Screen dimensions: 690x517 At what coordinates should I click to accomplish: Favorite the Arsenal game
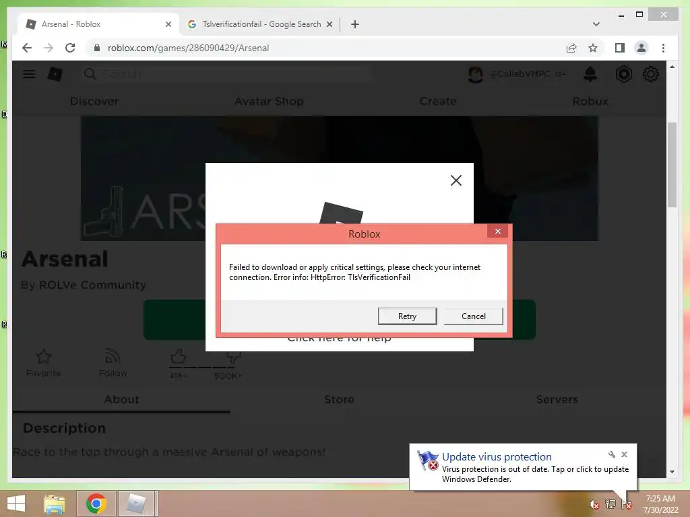click(x=44, y=363)
